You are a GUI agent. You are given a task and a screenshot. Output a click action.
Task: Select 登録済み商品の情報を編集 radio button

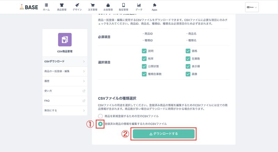click(100, 124)
